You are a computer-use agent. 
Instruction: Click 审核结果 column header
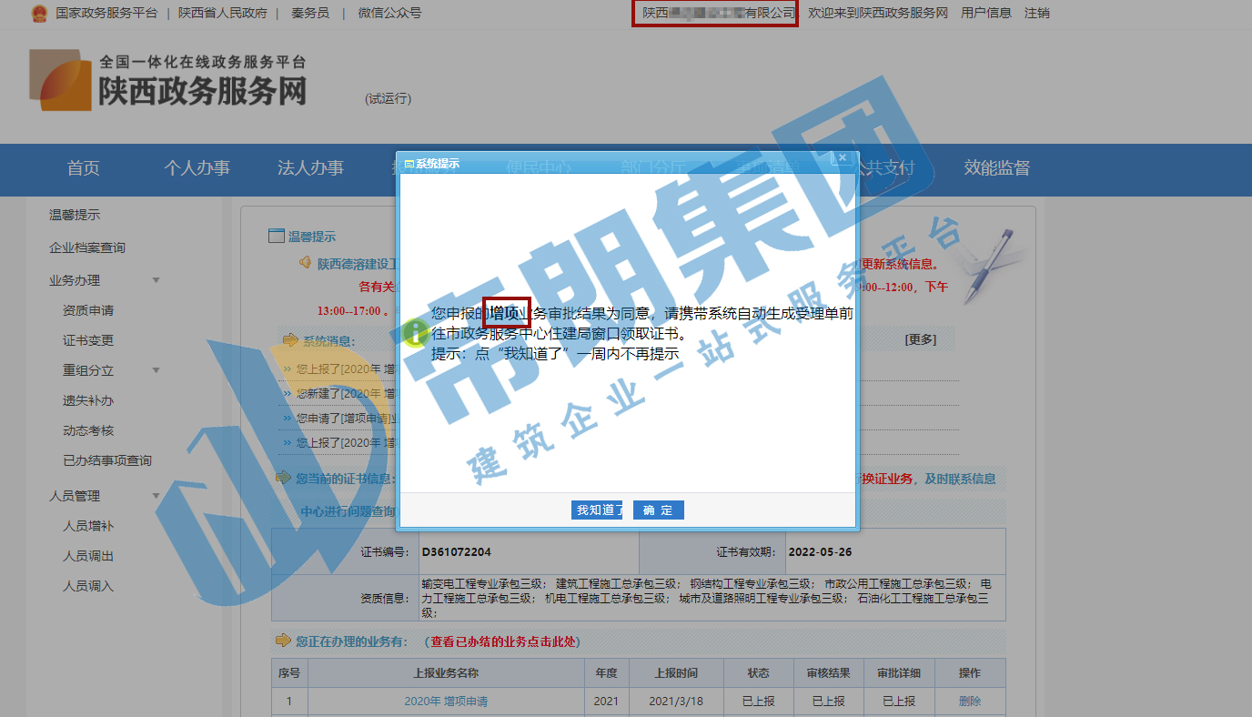point(828,673)
